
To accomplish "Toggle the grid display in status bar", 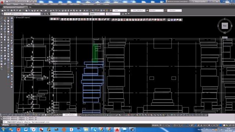I will (x=161, y=125).
